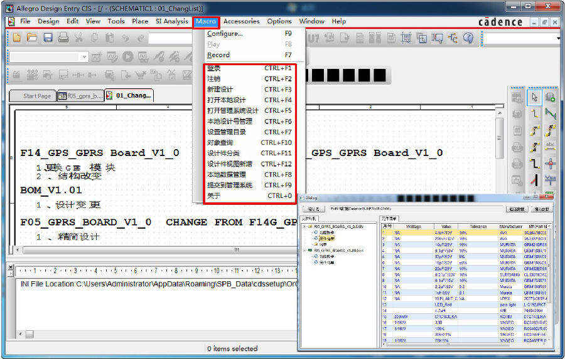Select the thick Place Bus tool
Image resolution: width=565 pixels, height=359 pixels.
click(x=534, y=164)
